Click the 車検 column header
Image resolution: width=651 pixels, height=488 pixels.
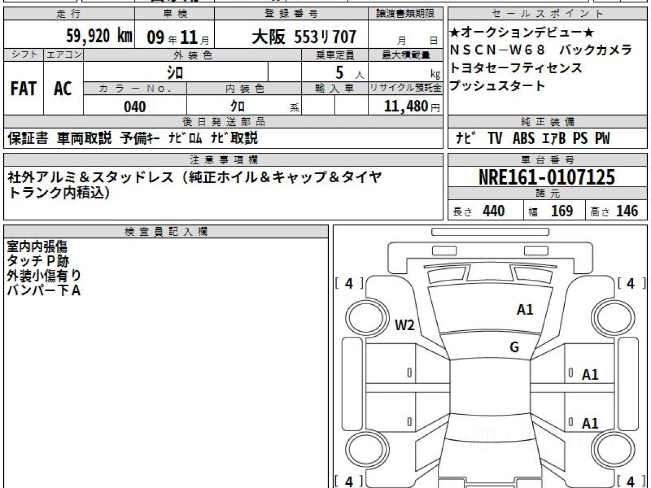point(176,14)
